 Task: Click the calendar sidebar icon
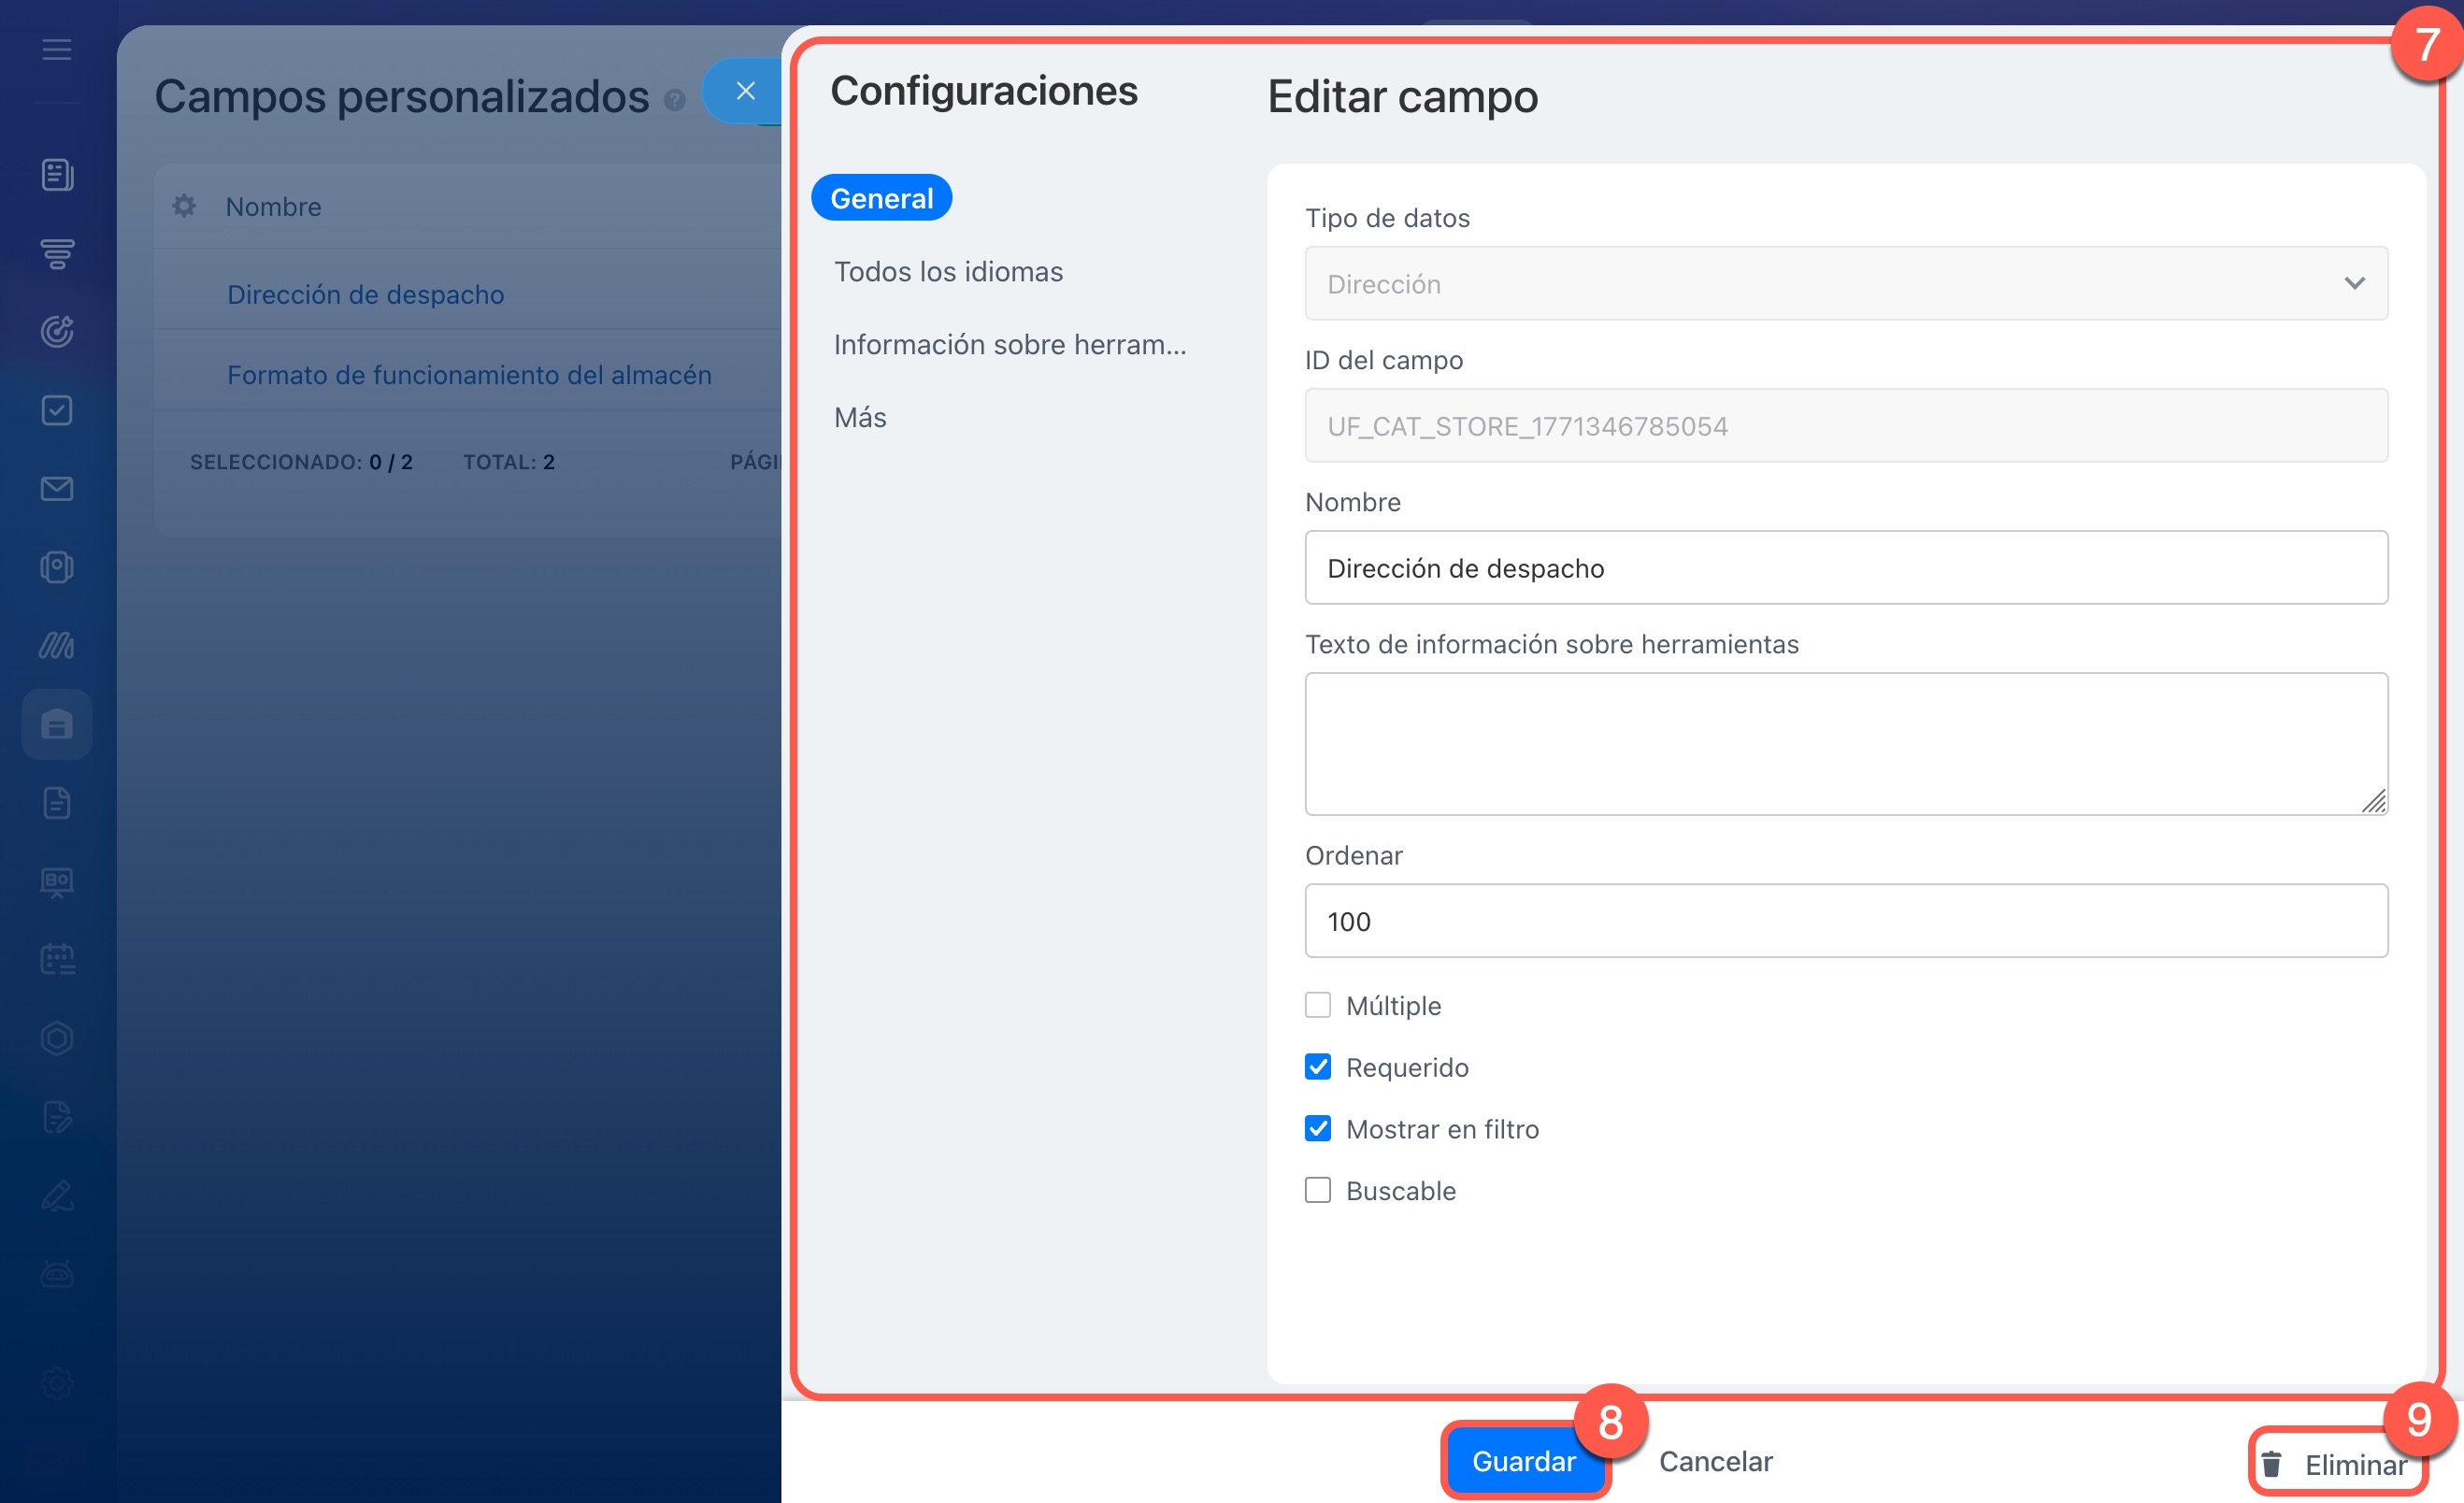pyautogui.click(x=57, y=959)
